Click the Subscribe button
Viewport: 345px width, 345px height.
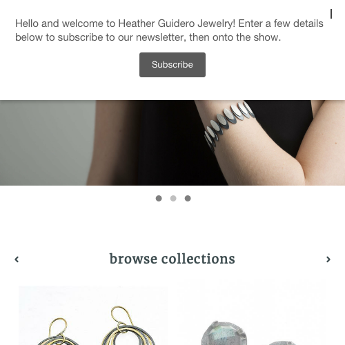(x=172, y=65)
